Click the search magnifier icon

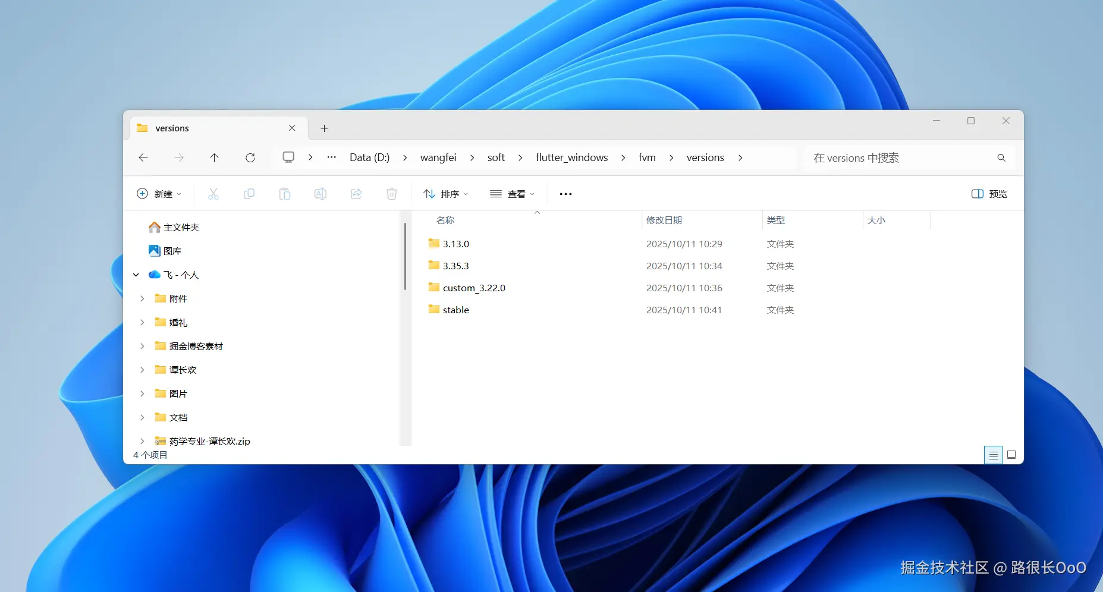point(1001,158)
